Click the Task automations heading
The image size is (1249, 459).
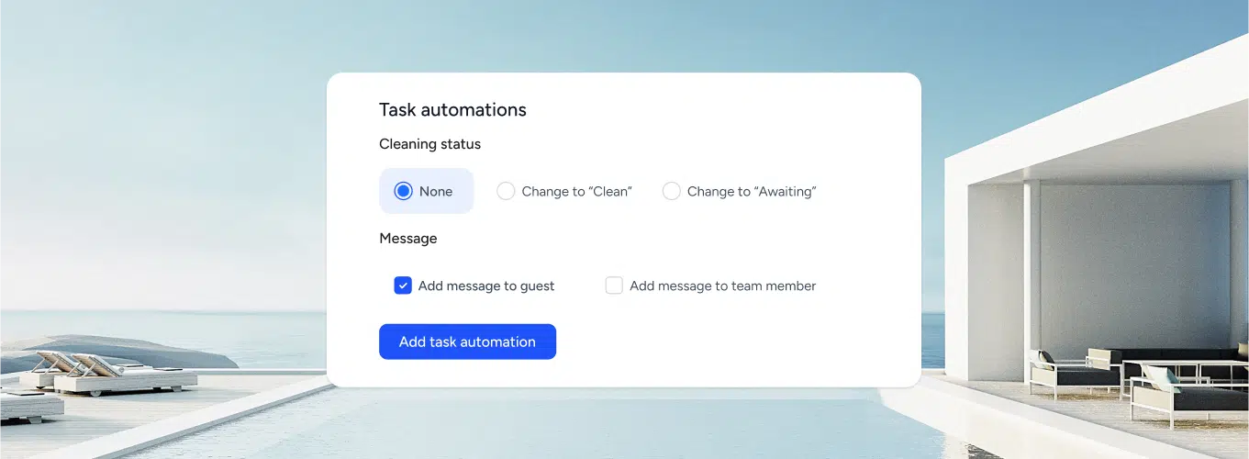(x=452, y=110)
